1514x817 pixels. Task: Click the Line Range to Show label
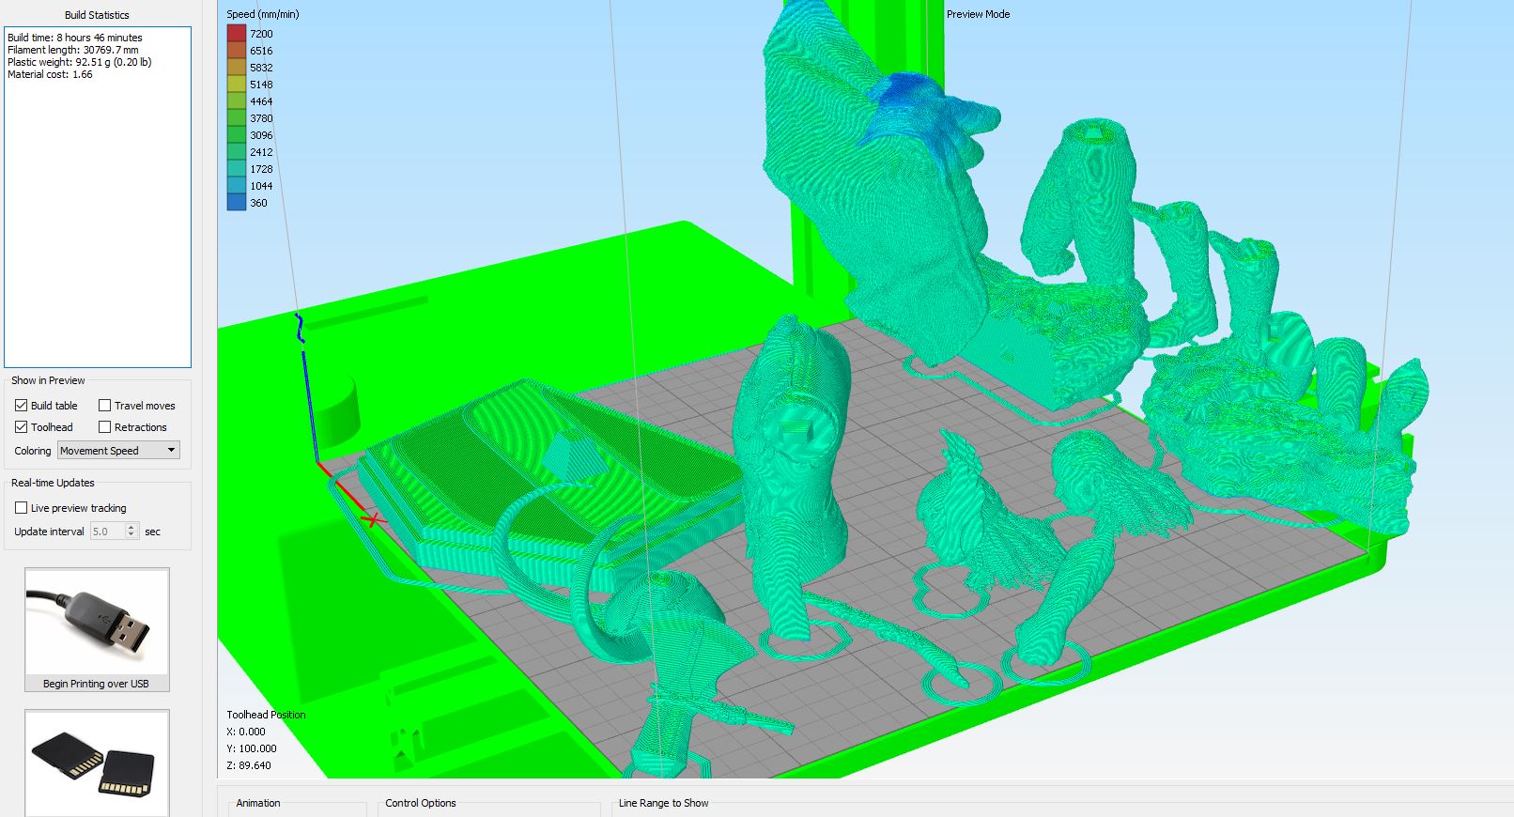(664, 803)
